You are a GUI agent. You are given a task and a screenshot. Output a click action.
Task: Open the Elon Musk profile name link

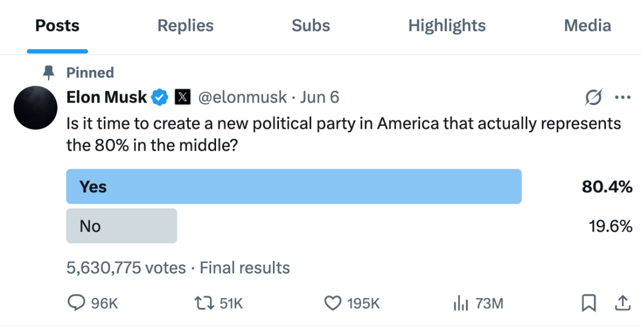[x=107, y=97]
